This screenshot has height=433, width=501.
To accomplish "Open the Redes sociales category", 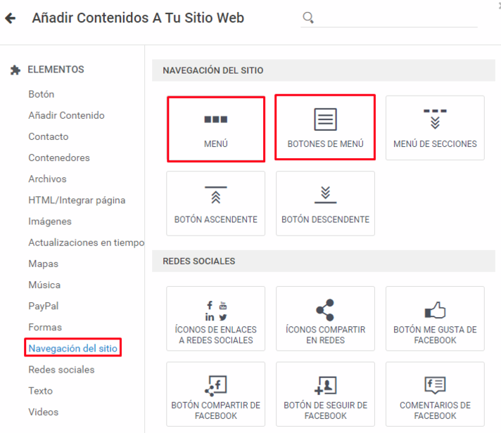I will point(61,370).
